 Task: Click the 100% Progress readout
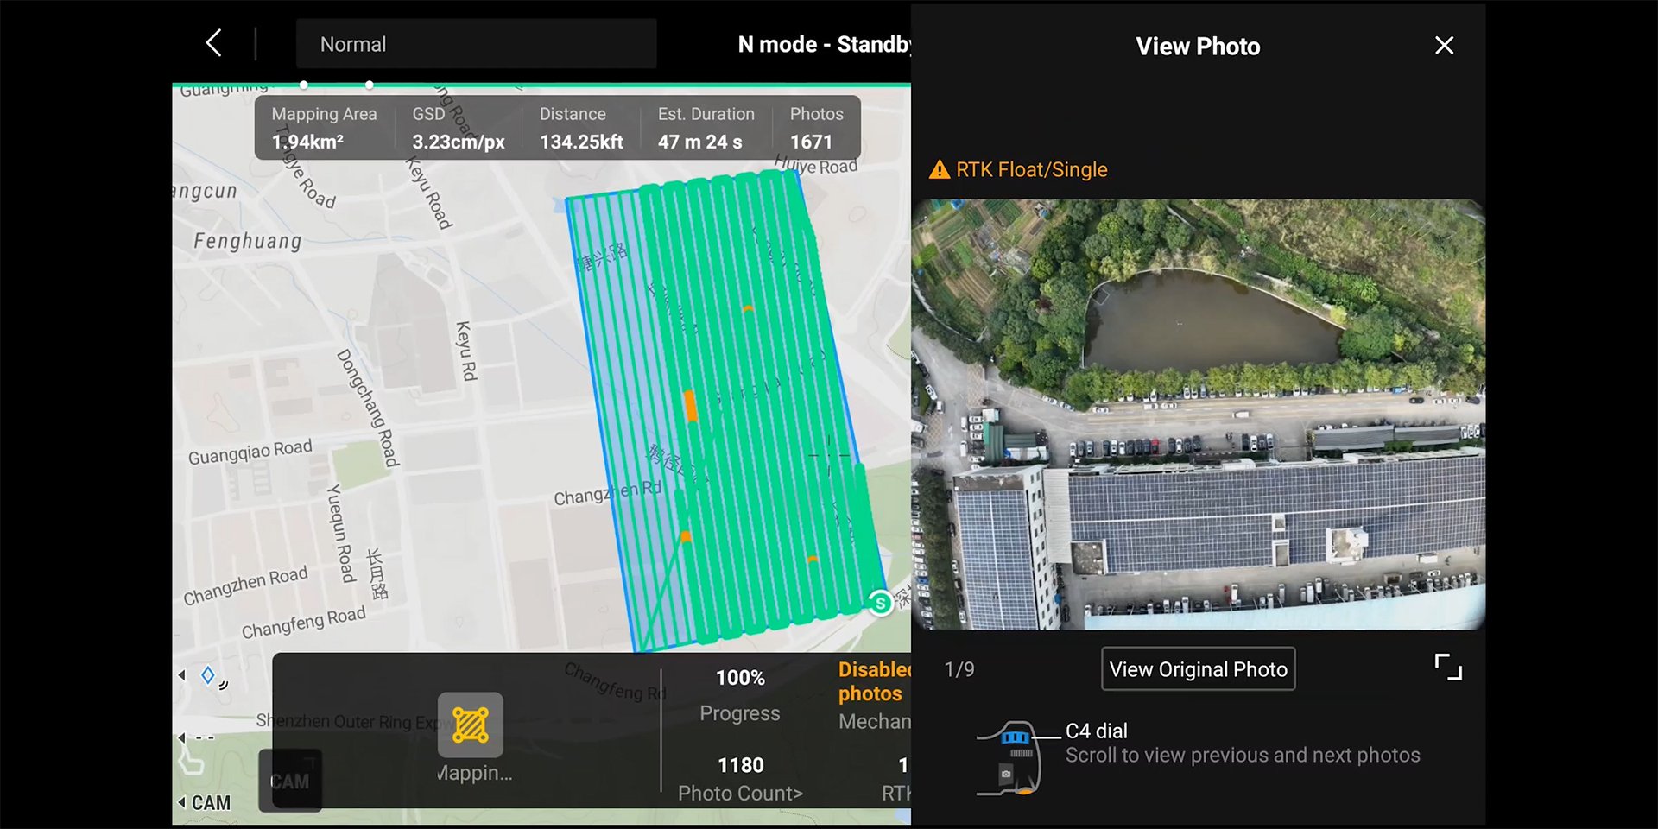click(x=740, y=695)
